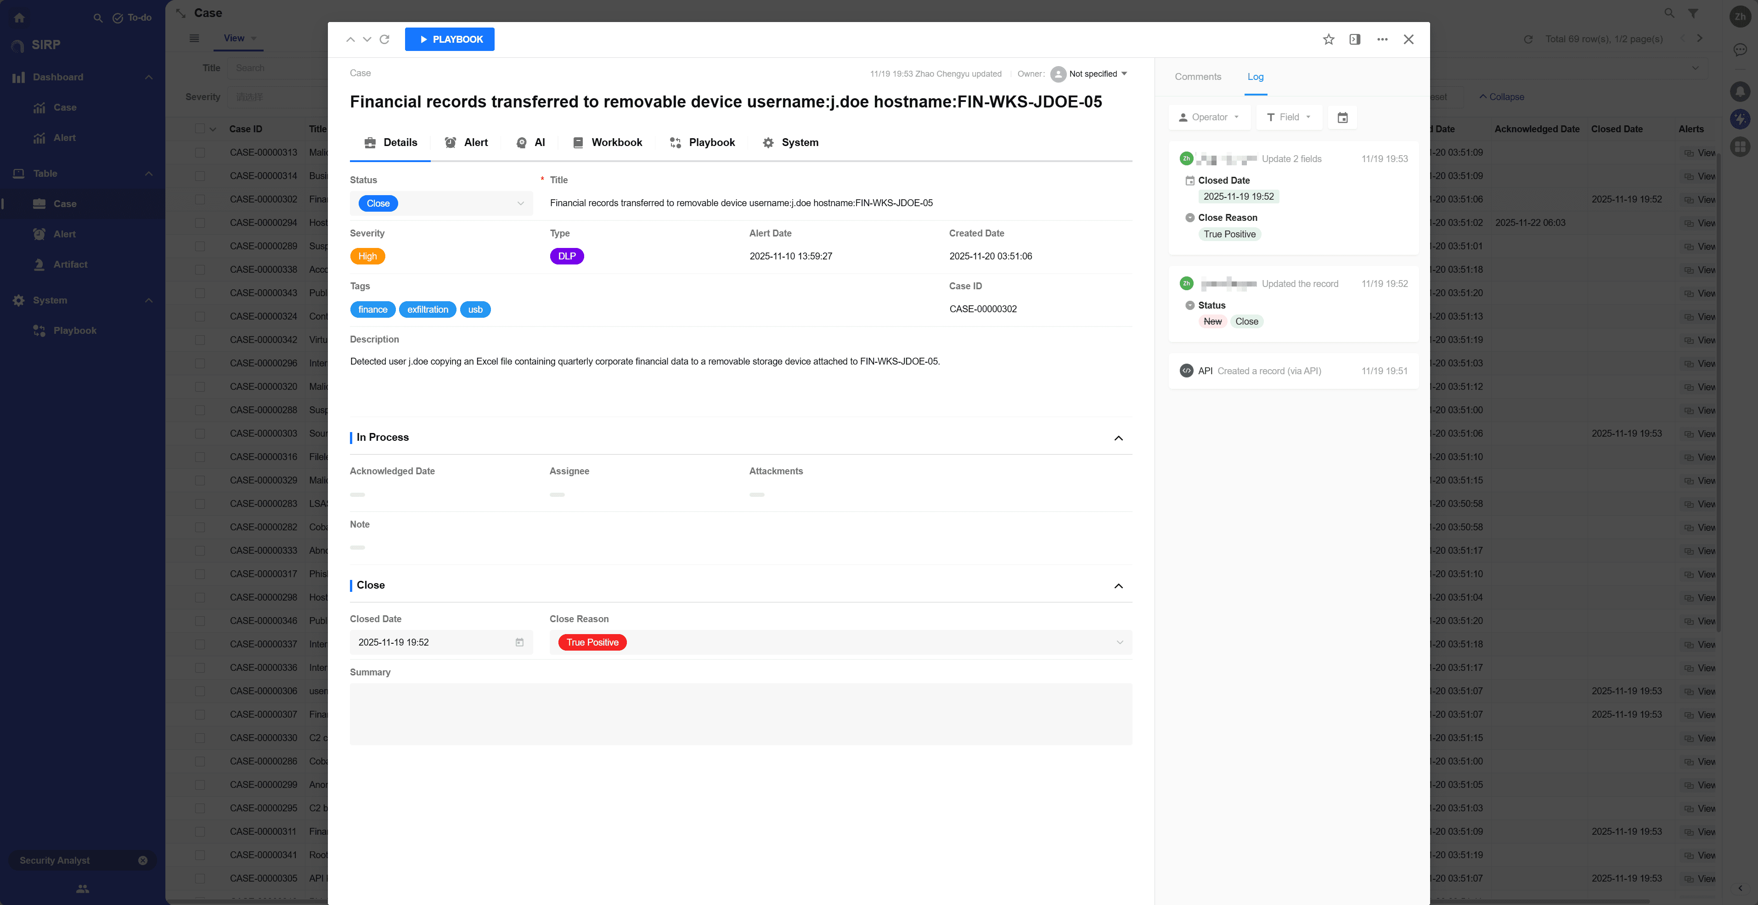This screenshot has height=905, width=1758.
Task: Star this case as favorite
Action: click(x=1328, y=39)
